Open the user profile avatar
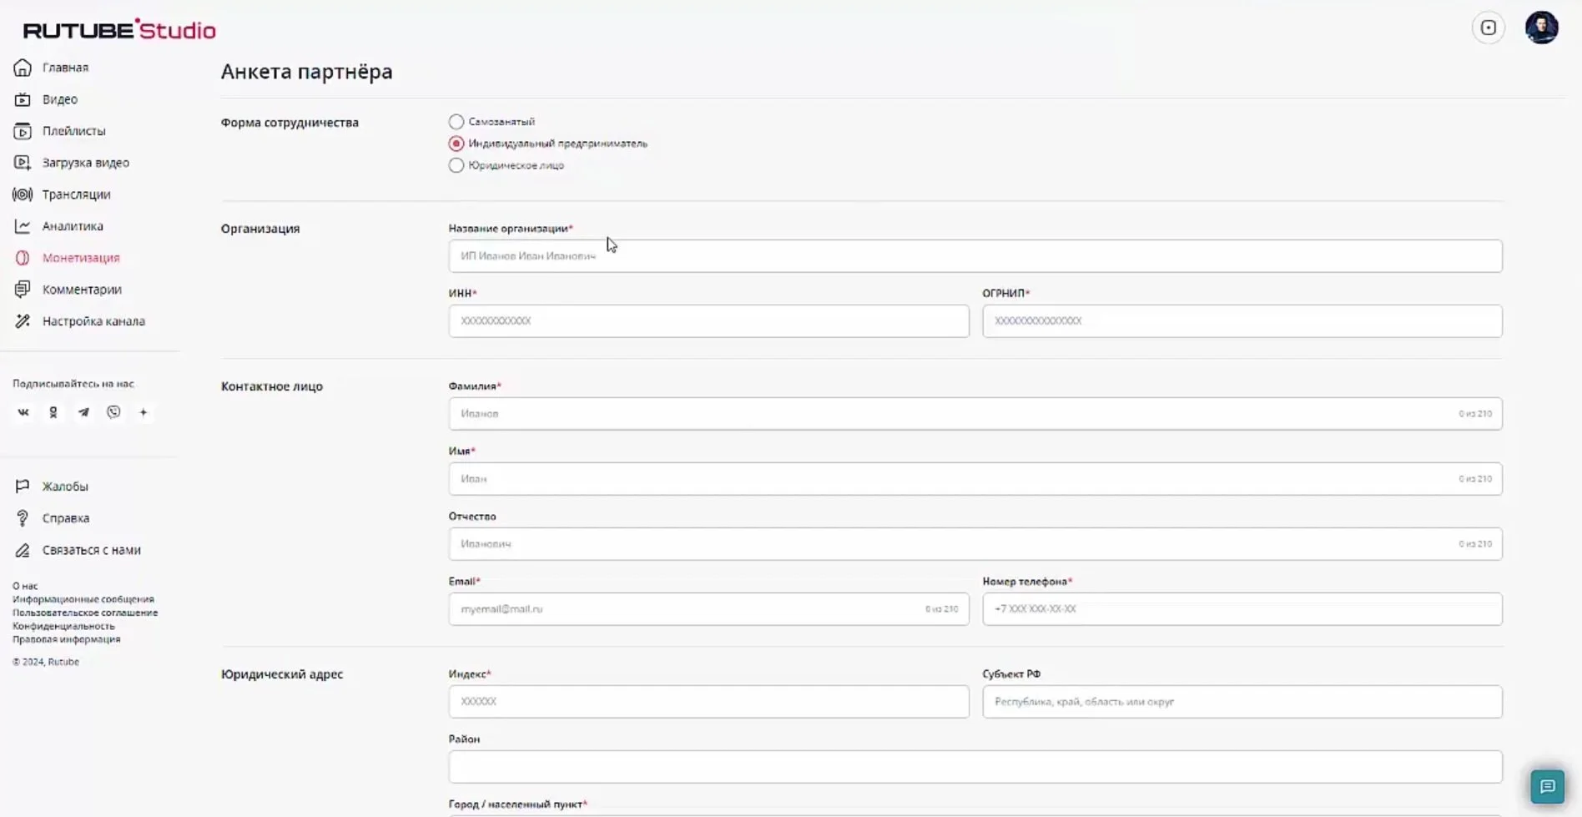The image size is (1582, 817). click(1542, 28)
